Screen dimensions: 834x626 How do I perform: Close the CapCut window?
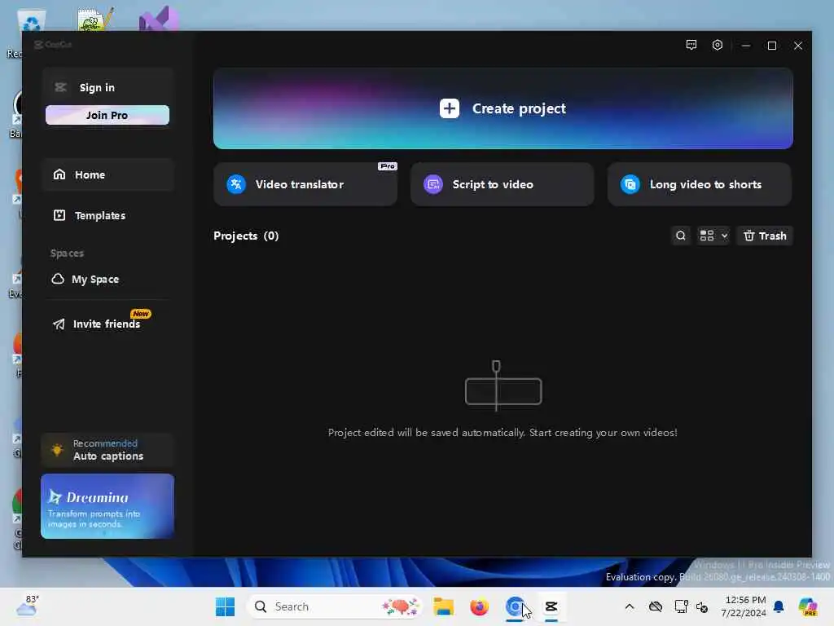[x=798, y=46]
